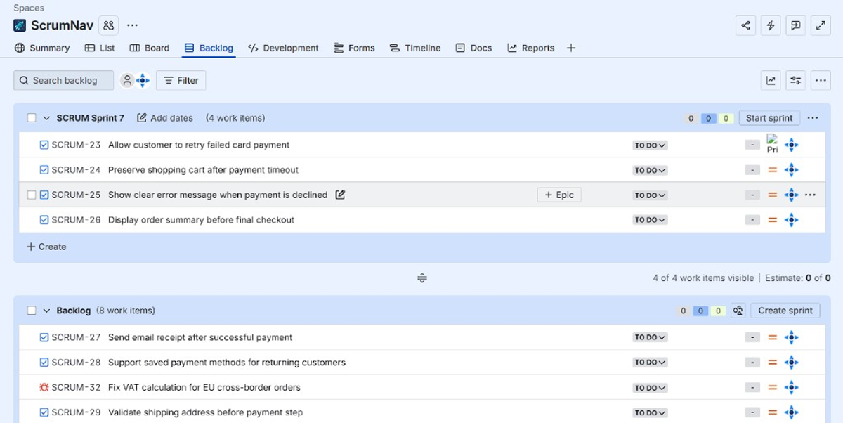Viewport: 843px width, 423px height.
Task: Open the TO DO status dropdown for SCRUM-25
Action: [x=650, y=195]
